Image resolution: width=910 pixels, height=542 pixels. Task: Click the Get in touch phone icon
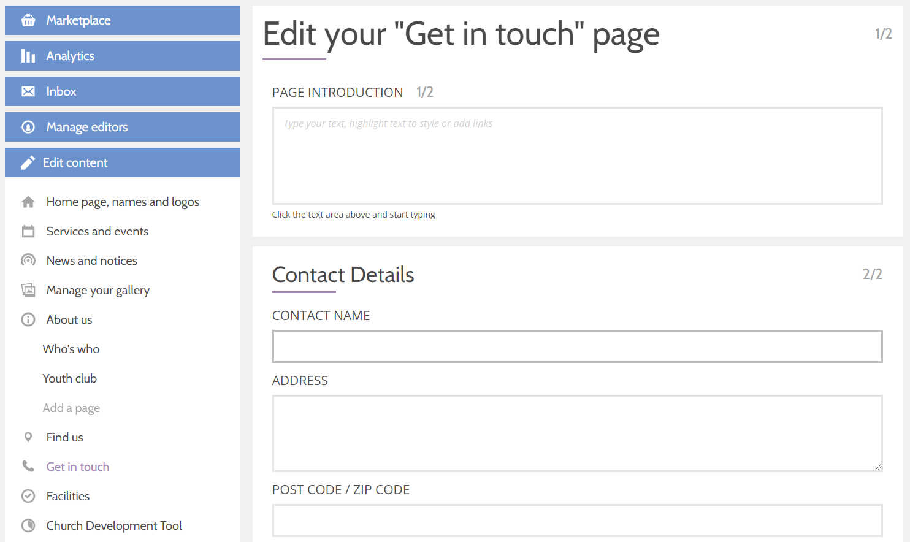pyautogui.click(x=28, y=466)
